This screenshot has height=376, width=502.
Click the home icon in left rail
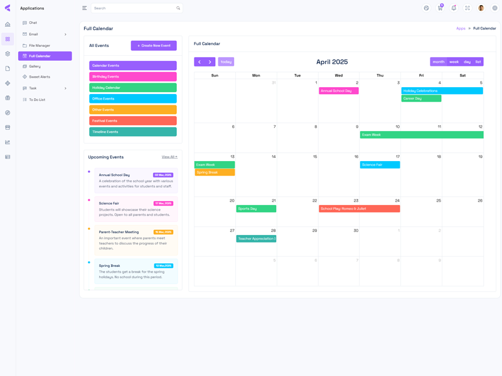point(8,24)
